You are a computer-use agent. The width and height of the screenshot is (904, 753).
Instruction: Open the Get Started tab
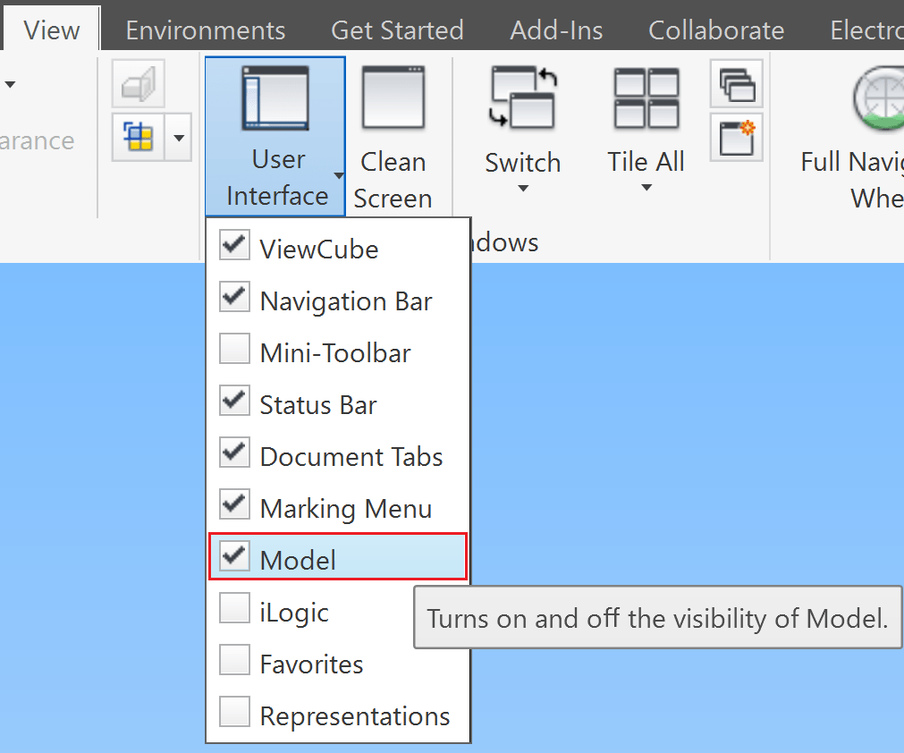click(x=397, y=30)
